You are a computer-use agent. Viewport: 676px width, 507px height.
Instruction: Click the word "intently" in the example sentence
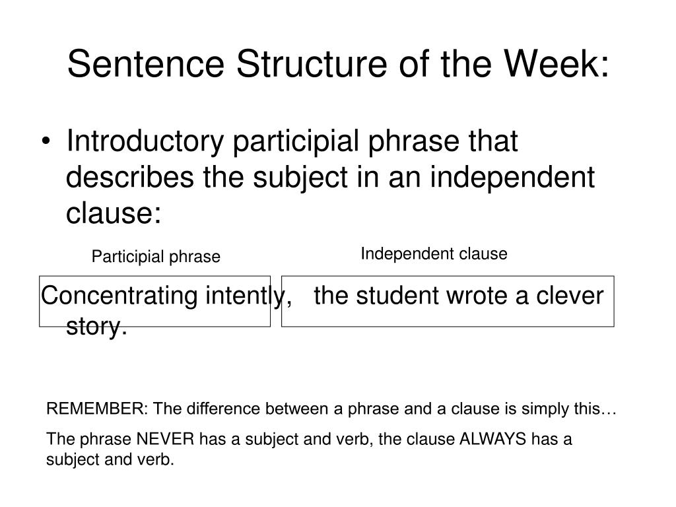coord(245,296)
